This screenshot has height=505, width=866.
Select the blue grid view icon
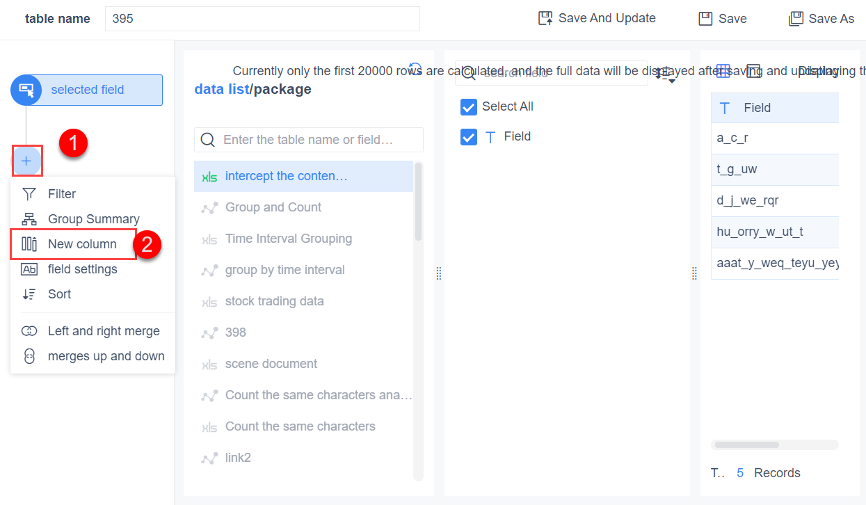[723, 71]
